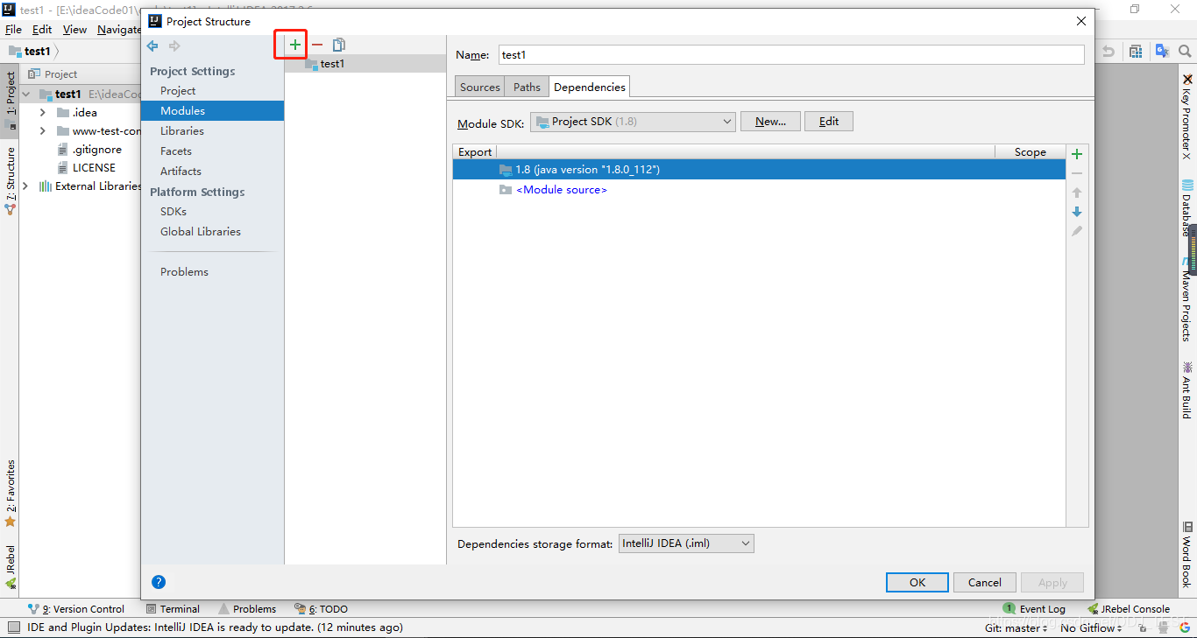Add a dependency with the green plus beside Scope
Image resolution: width=1197 pixels, height=638 pixels.
(1077, 154)
